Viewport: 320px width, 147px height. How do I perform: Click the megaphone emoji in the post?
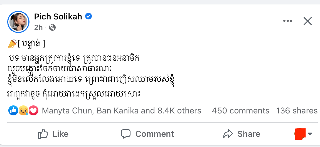12,44
